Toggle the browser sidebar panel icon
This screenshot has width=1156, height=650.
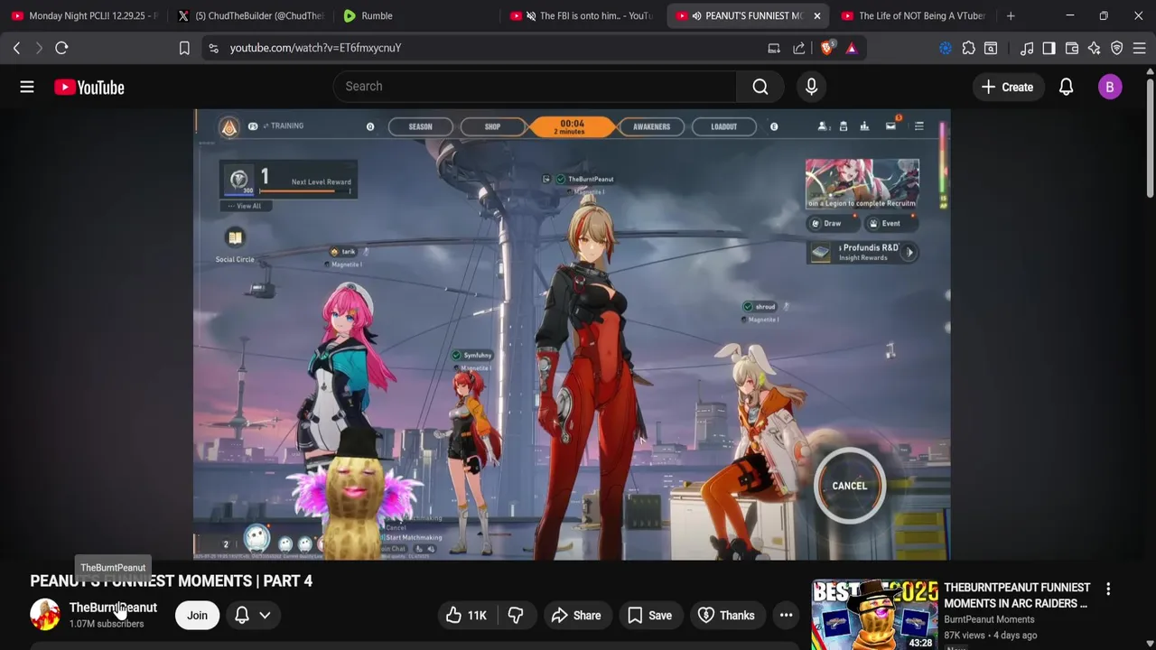(1049, 48)
